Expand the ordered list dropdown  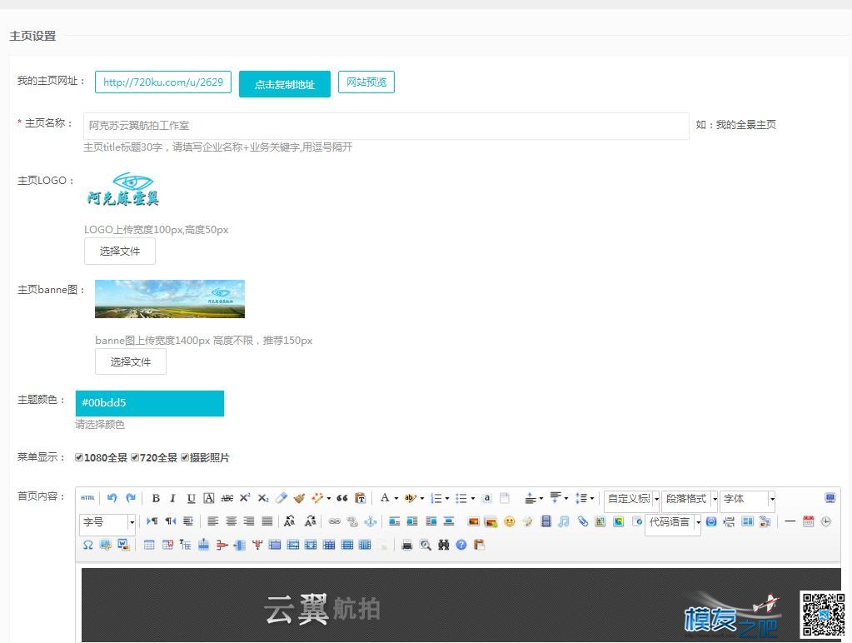447,498
